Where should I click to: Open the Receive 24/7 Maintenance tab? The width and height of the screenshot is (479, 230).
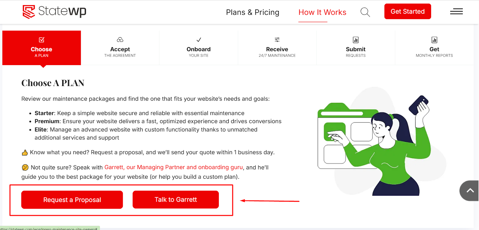(x=277, y=48)
